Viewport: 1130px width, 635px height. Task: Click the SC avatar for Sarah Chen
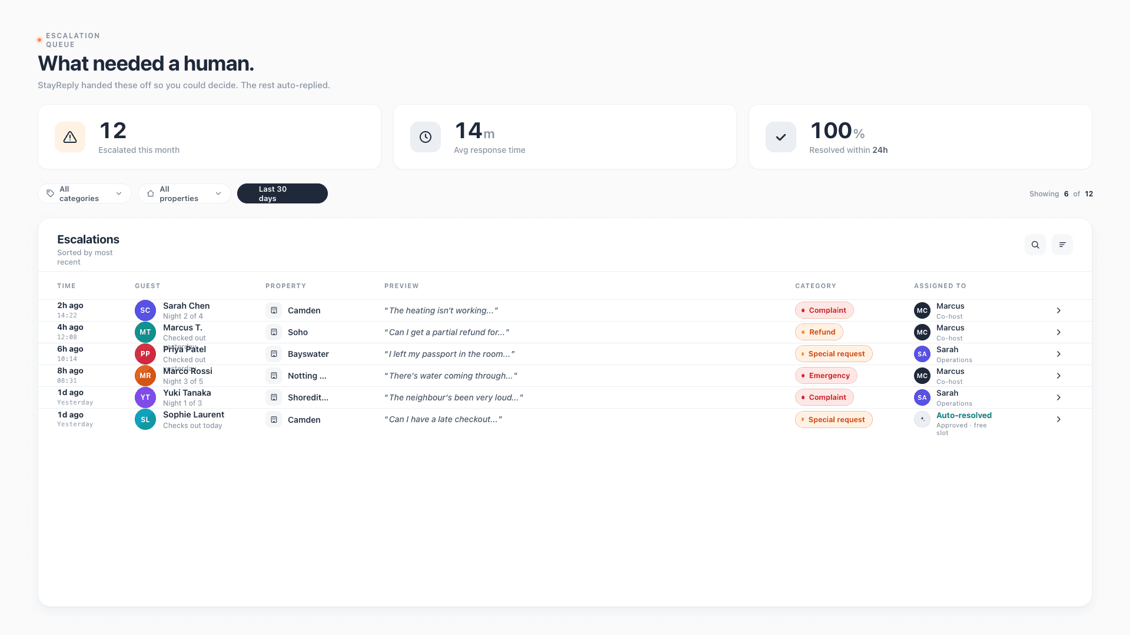point(145,310)
